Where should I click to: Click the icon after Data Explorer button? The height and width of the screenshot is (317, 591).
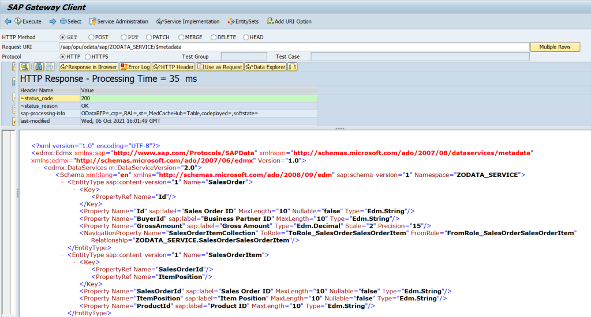coord(293,67)
